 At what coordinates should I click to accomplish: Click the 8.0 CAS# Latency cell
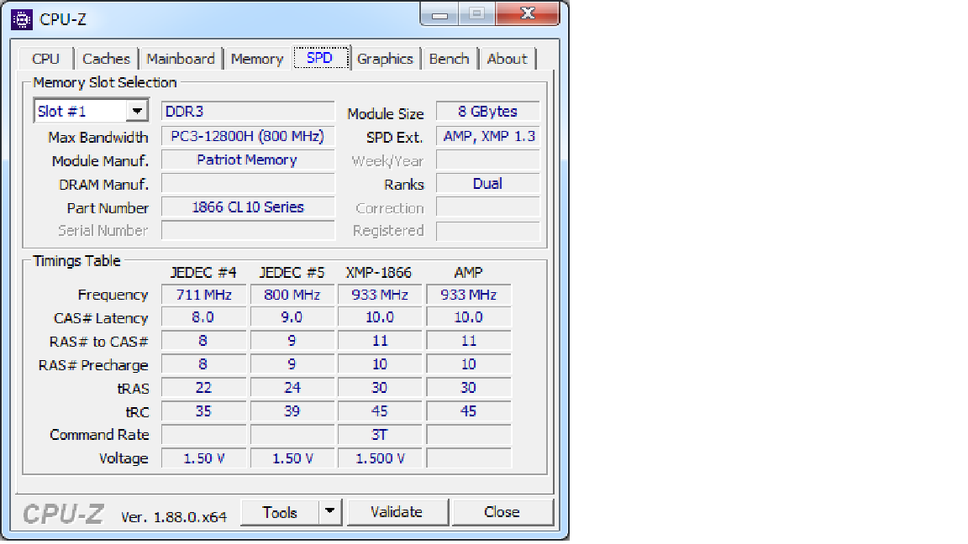[203, 317]
